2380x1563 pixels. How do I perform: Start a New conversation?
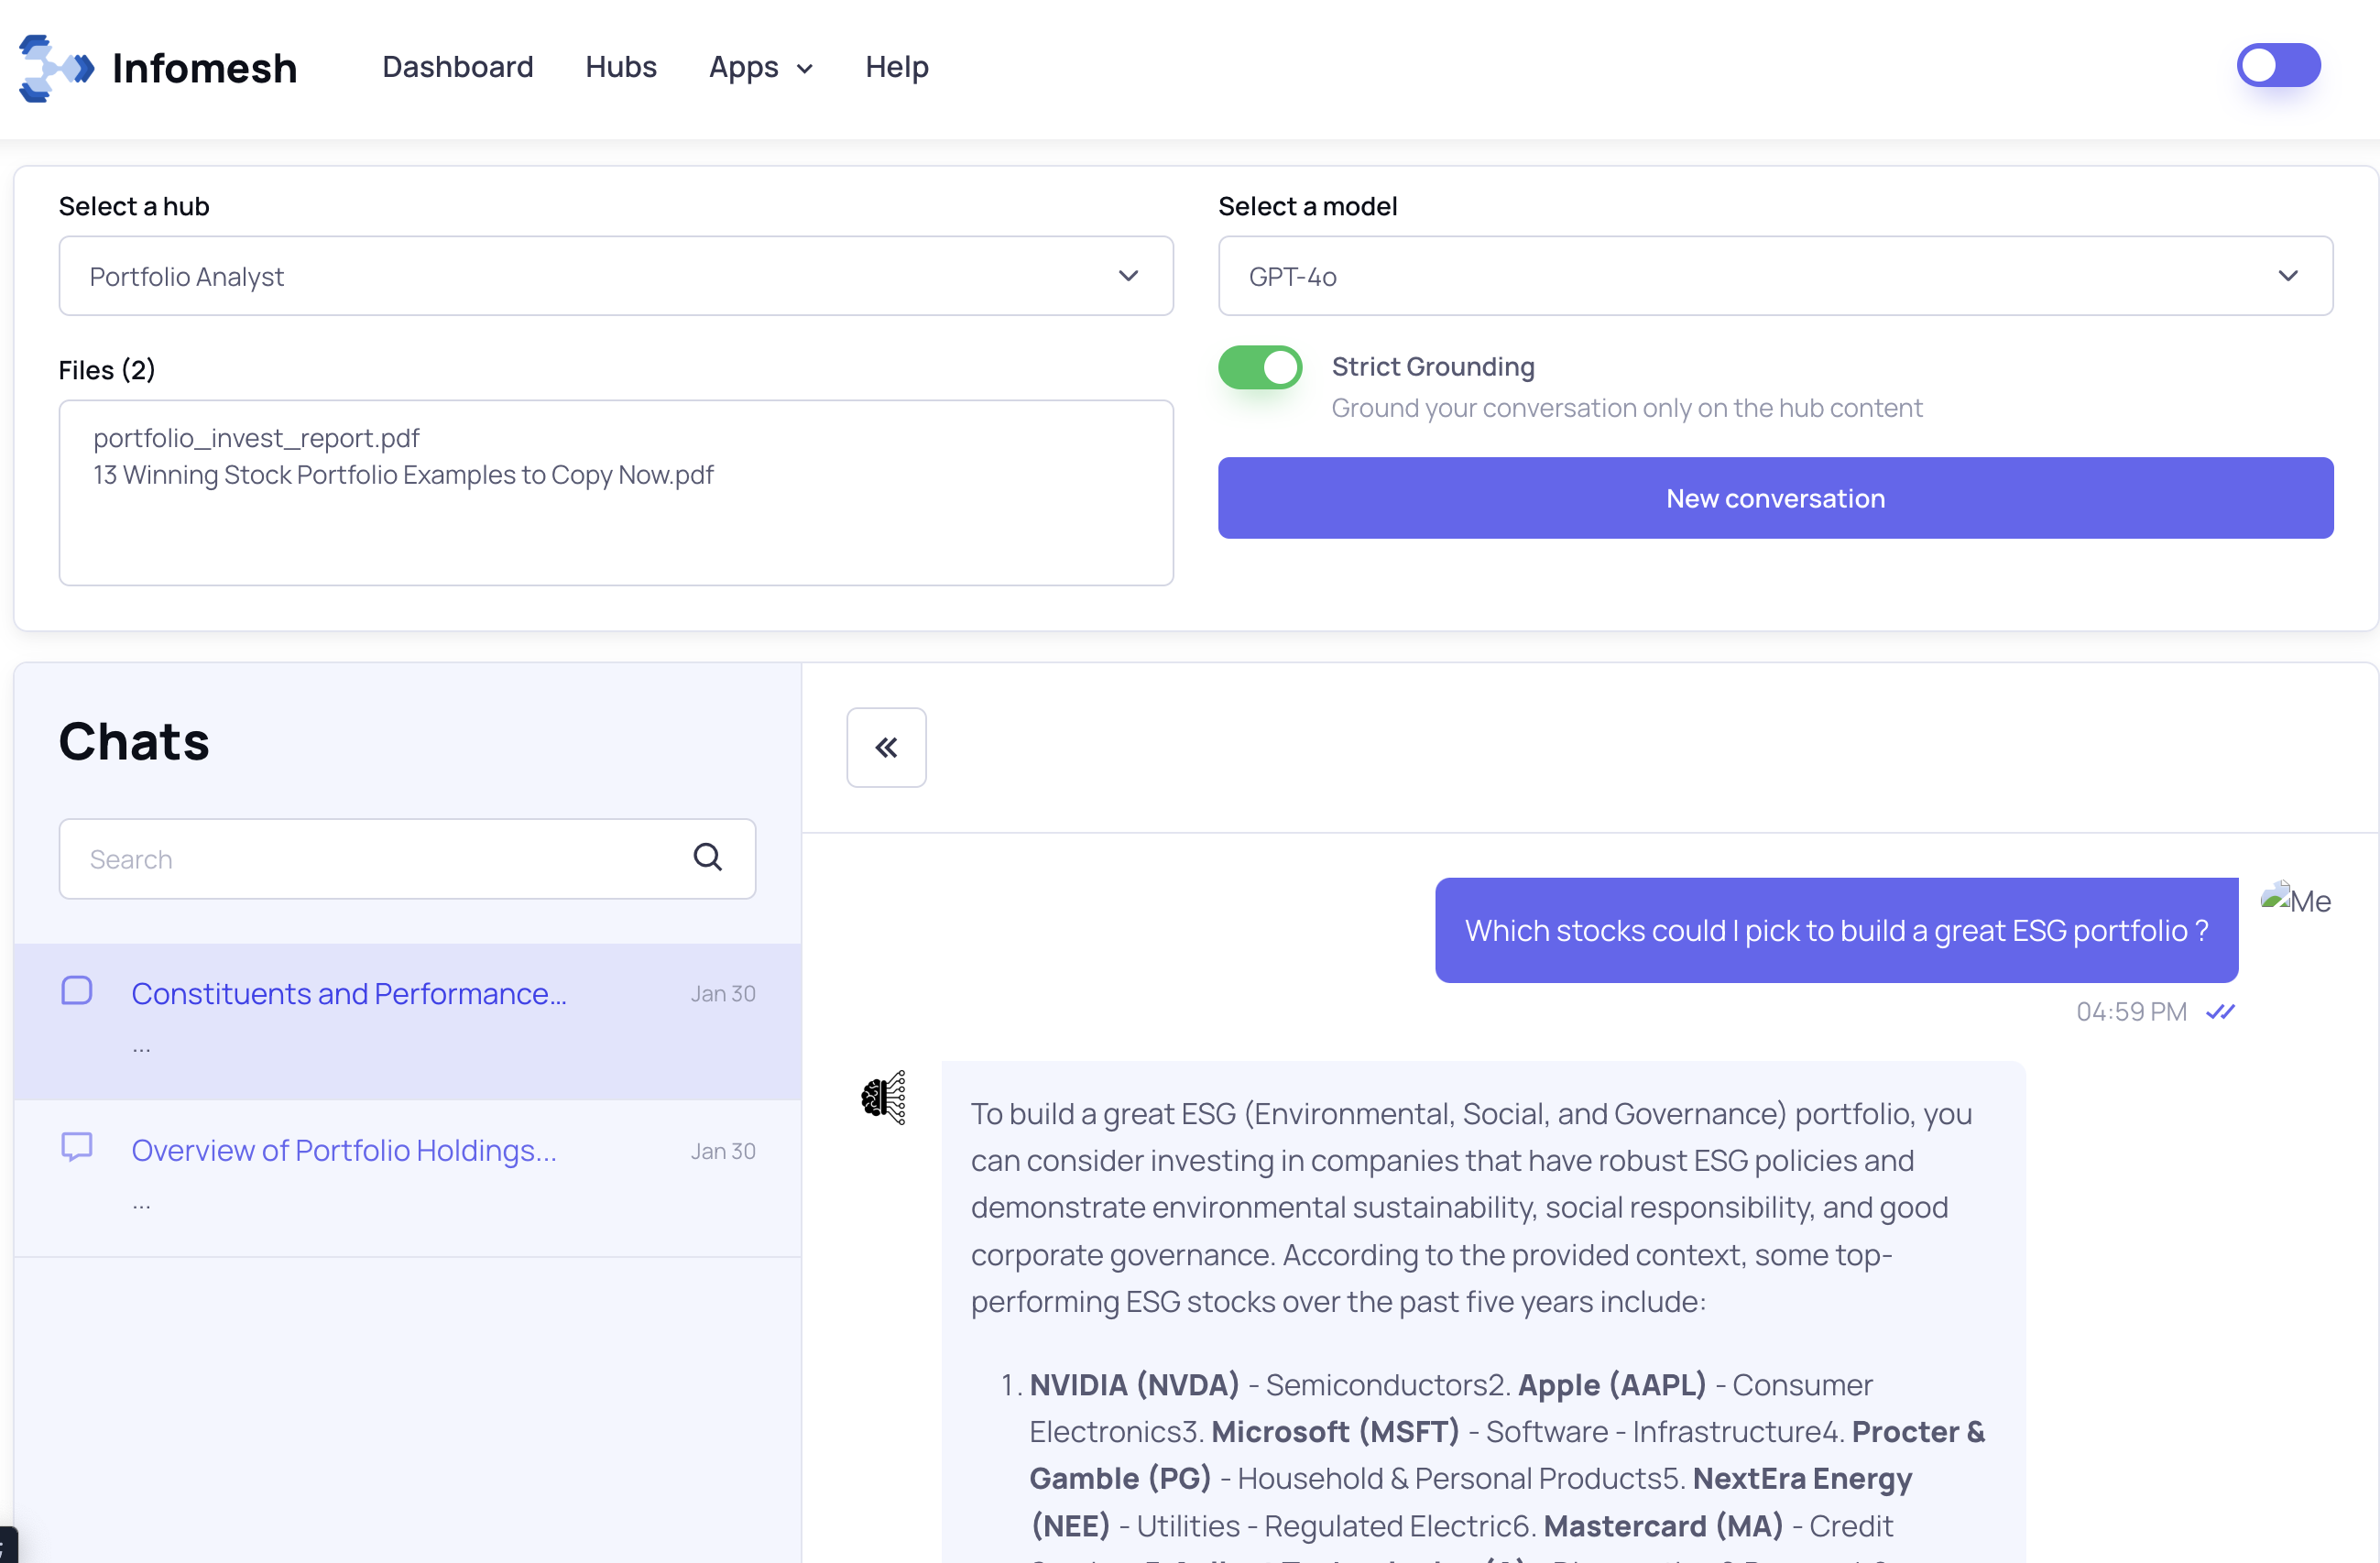(x=1774, y=498)
